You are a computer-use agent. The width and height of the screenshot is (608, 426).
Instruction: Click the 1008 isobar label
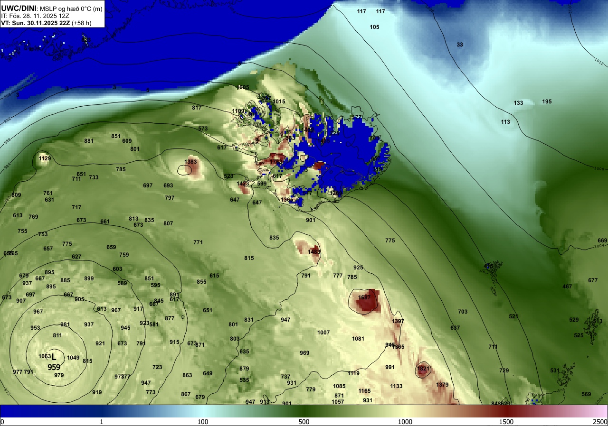600,168
